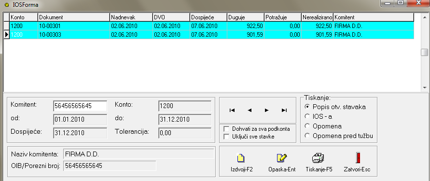The height and width of the screenshot is (181, 430).
Task: Open the Opaska-Ent note icon
Action: coord(281,158)
